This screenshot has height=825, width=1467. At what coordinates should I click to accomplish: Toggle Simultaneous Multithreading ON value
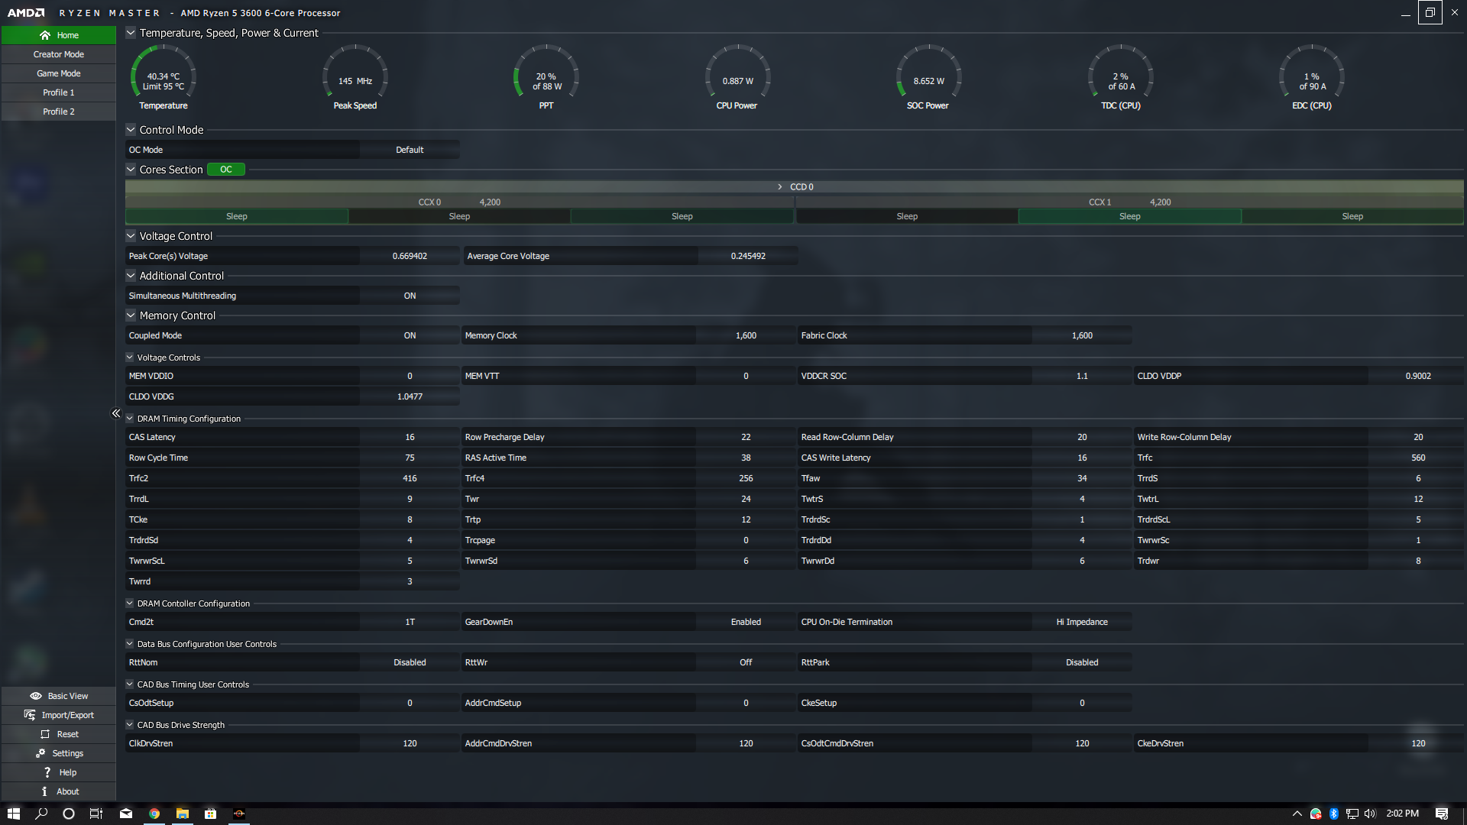pyautogui.click(x=410, y=296)
